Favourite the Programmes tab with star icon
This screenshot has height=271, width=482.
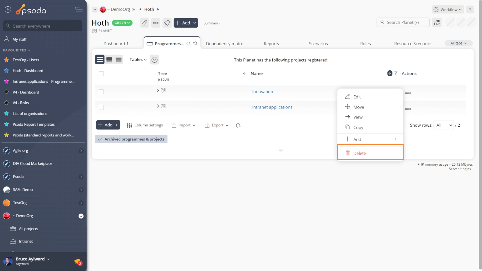pyautogui.click(x=195, y=43)
